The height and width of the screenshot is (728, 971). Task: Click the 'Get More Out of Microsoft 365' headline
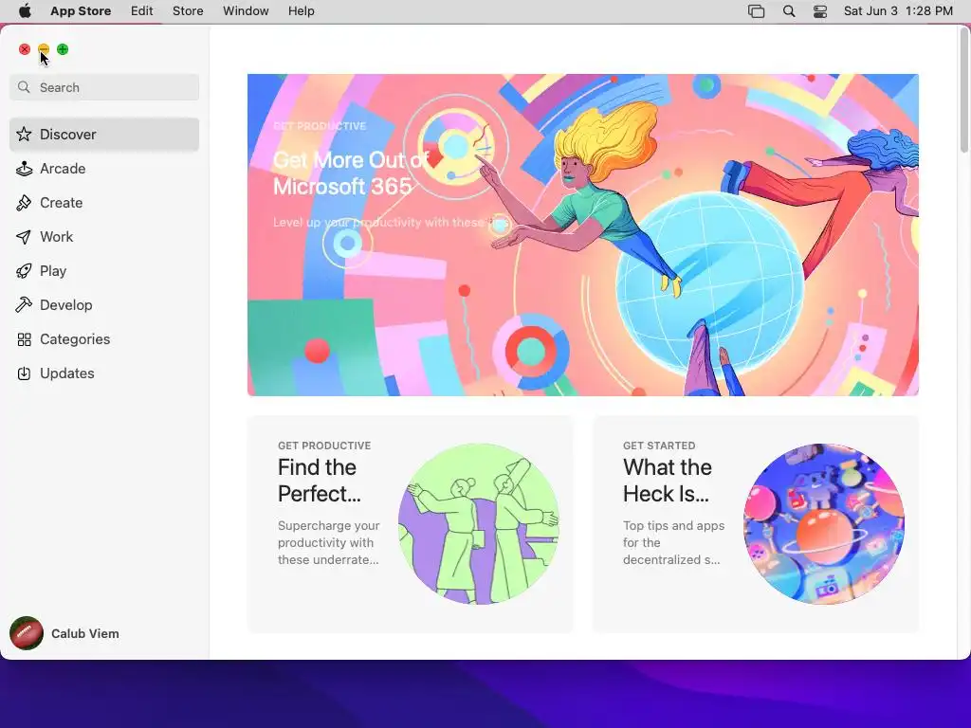point(351,173)
